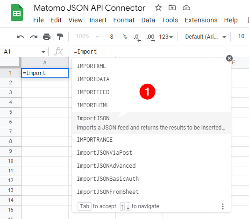Select the IMPORTHTML suggestion

151,105
